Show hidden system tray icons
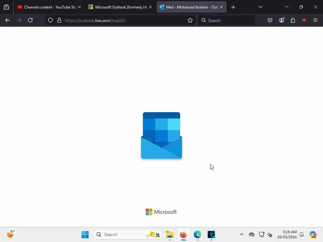This screenshot has height=242, width=323. pos(242,234)
